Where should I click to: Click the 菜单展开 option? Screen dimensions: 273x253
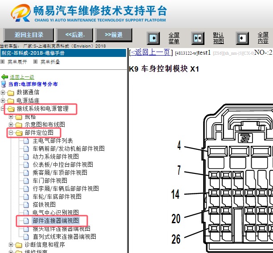tap(17, 62)
